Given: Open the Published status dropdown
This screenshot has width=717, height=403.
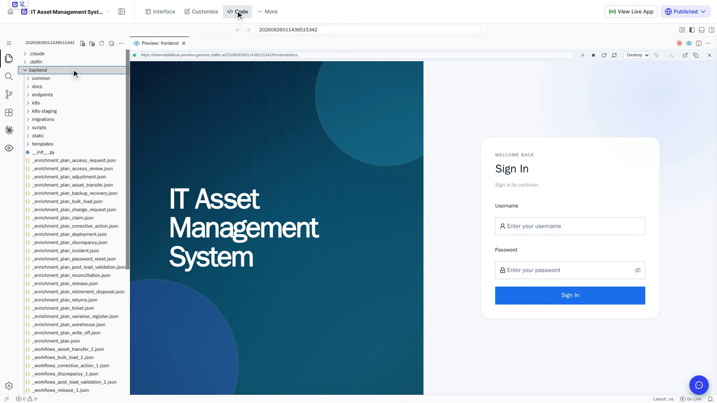Looking at the screenshot, I should (686, 12).
